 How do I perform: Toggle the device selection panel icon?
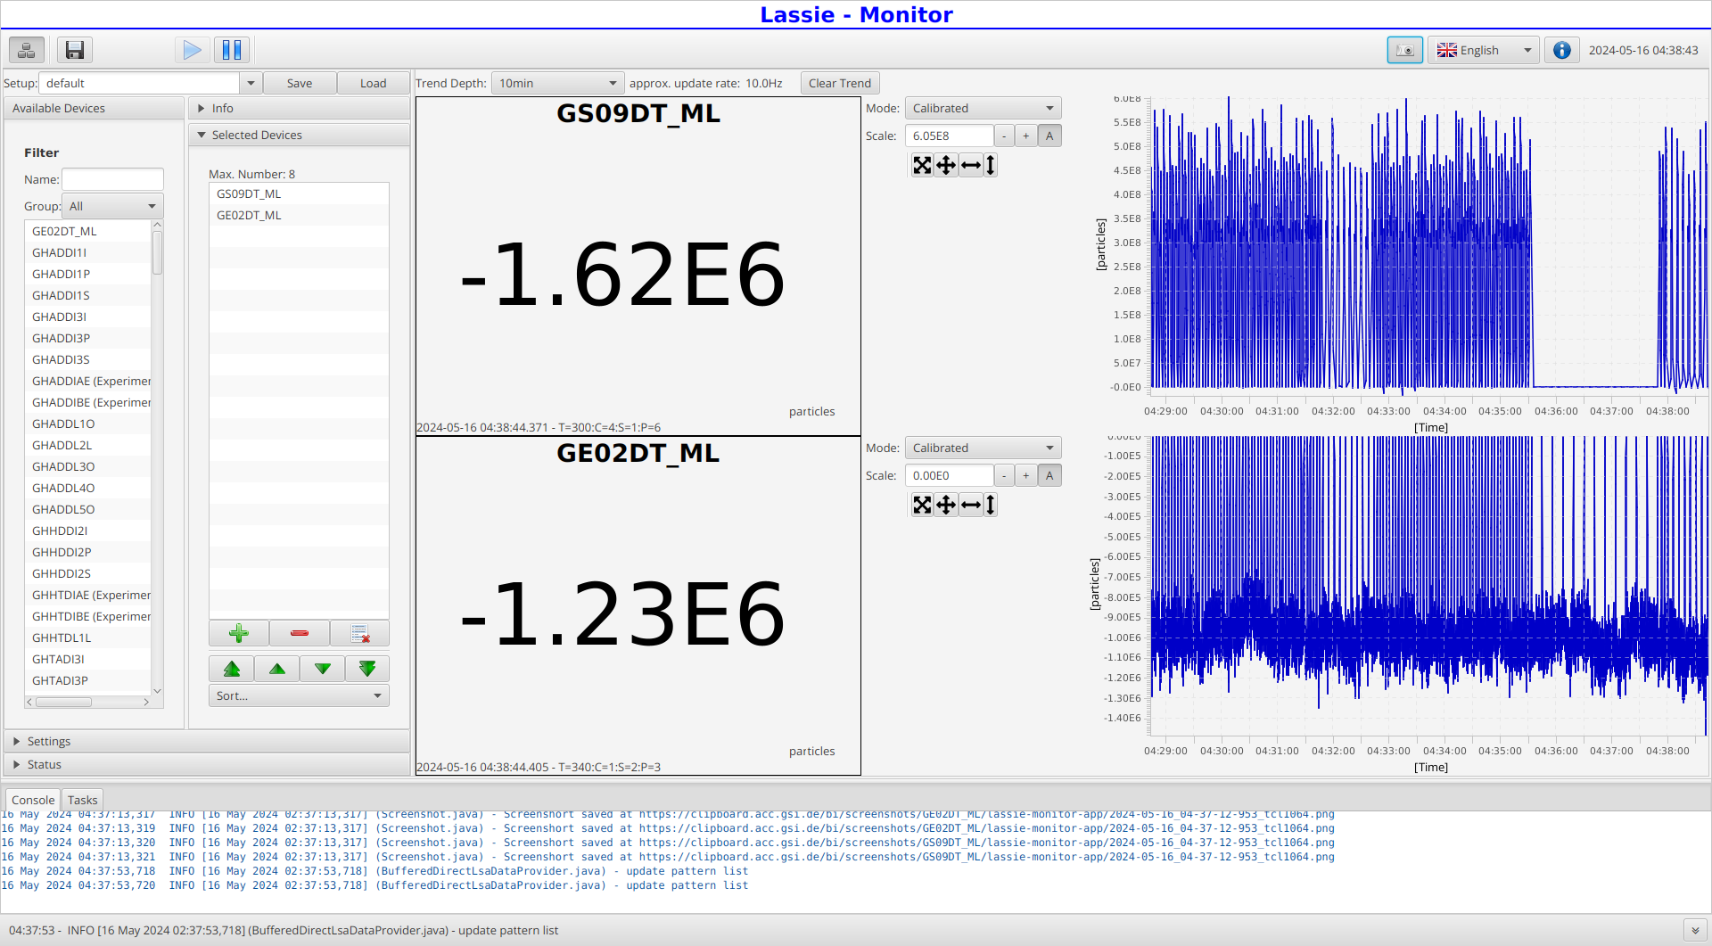27,50
